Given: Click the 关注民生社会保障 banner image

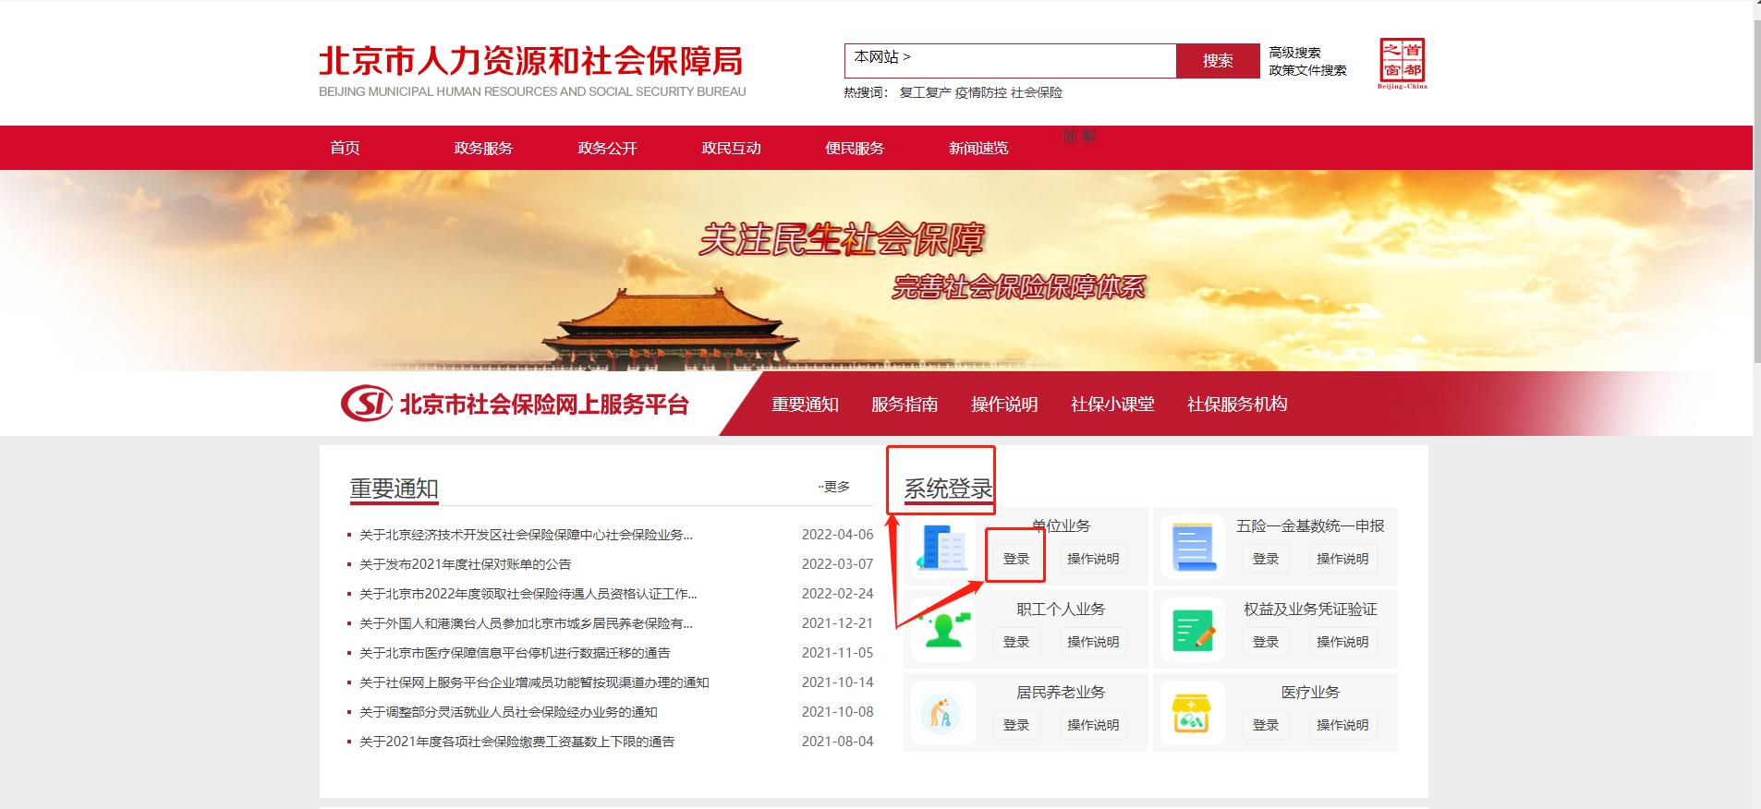Looking at the screenshot, I should pyautogui.click(x=876, y=271).
